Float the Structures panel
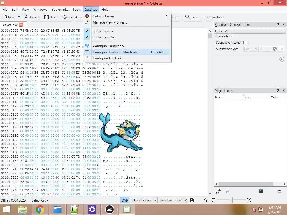The image size is (287, 215). tap(278, 90)
